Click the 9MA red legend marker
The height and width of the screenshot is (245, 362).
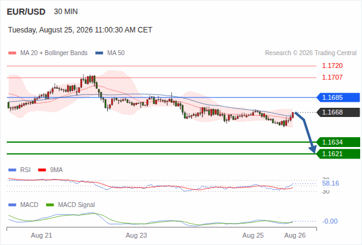[x=42, y=170]
